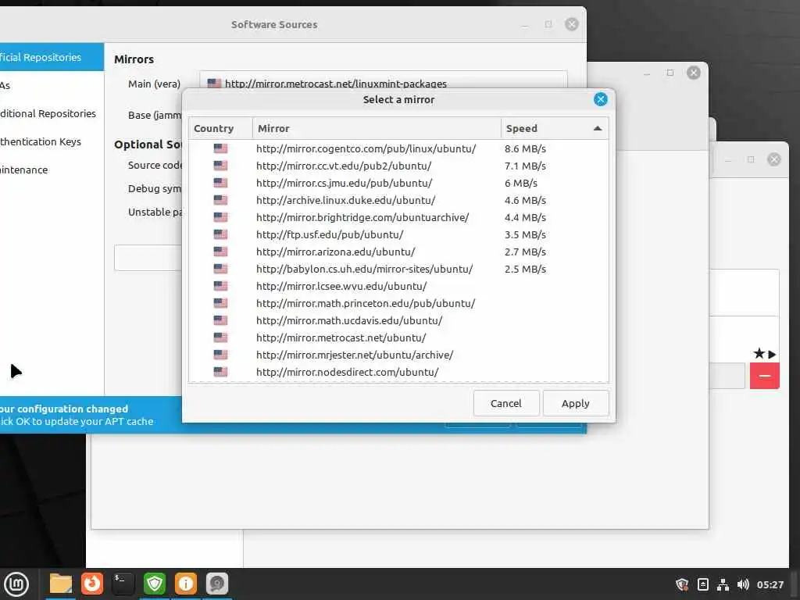The height and width of the screenshot is (600, 800).
Task: Open the Update Manager shield in the taskbar
Action: click(x=155, y=584)
